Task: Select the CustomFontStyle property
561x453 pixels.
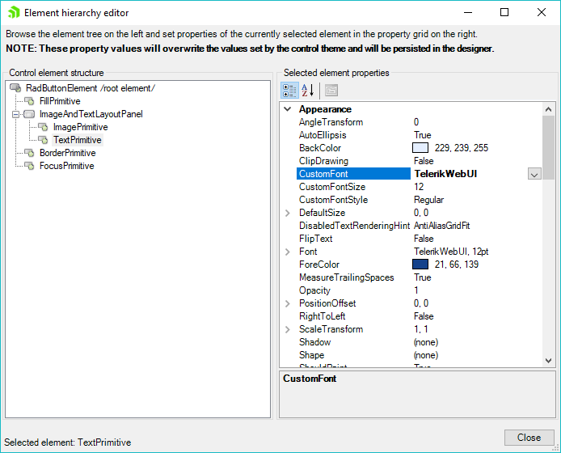Action: (334, 200)
